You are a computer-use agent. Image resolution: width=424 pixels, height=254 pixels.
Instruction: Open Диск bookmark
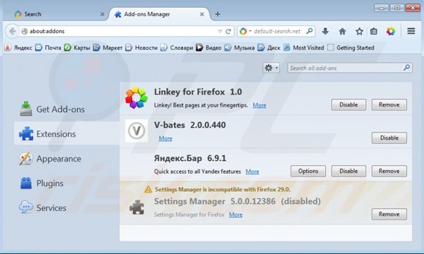point(269,48)
